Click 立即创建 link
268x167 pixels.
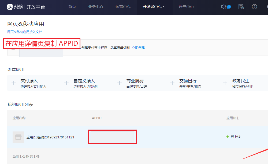[138, 48]
